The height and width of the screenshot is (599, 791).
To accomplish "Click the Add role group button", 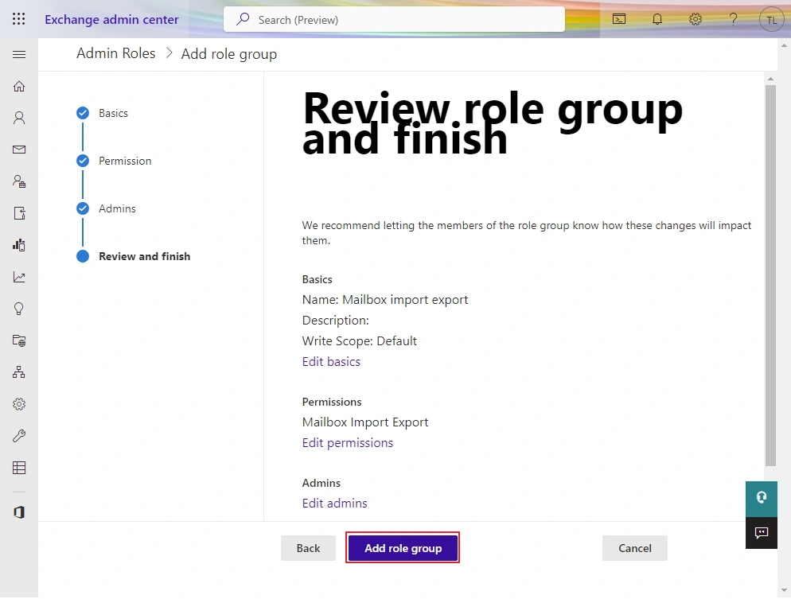I will point(403,548).
